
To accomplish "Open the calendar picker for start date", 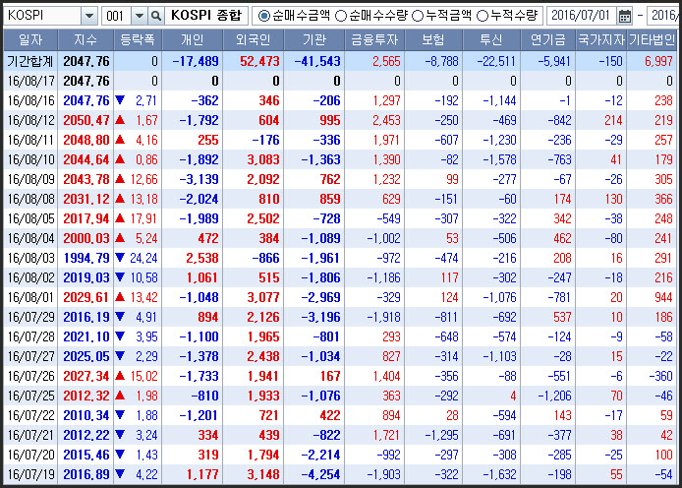I will click(x=625, y=16).
